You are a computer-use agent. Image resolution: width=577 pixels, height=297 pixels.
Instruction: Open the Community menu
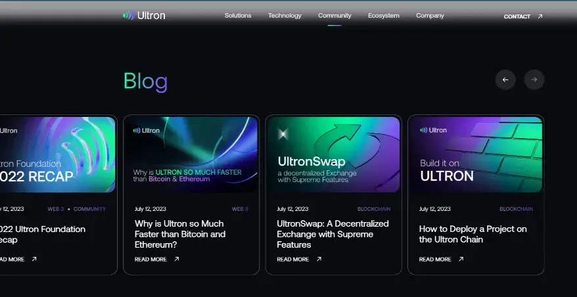pyautogui.click(x=335, y=16)
